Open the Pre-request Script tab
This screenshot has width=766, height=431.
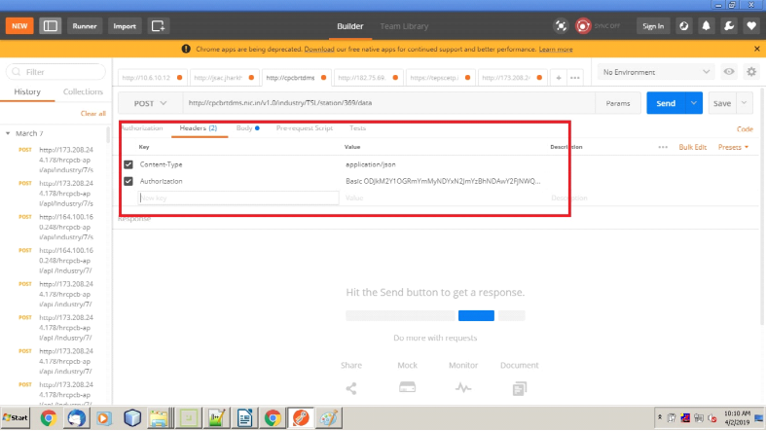pyautogui.click(x=305, y=127)
